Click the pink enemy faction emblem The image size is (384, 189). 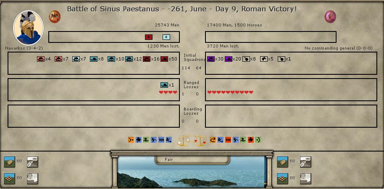coord(330,17)
